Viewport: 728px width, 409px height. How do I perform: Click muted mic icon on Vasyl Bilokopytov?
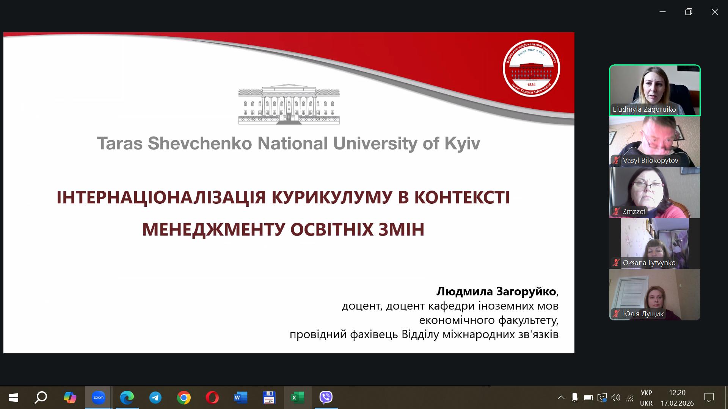(616, 161)
